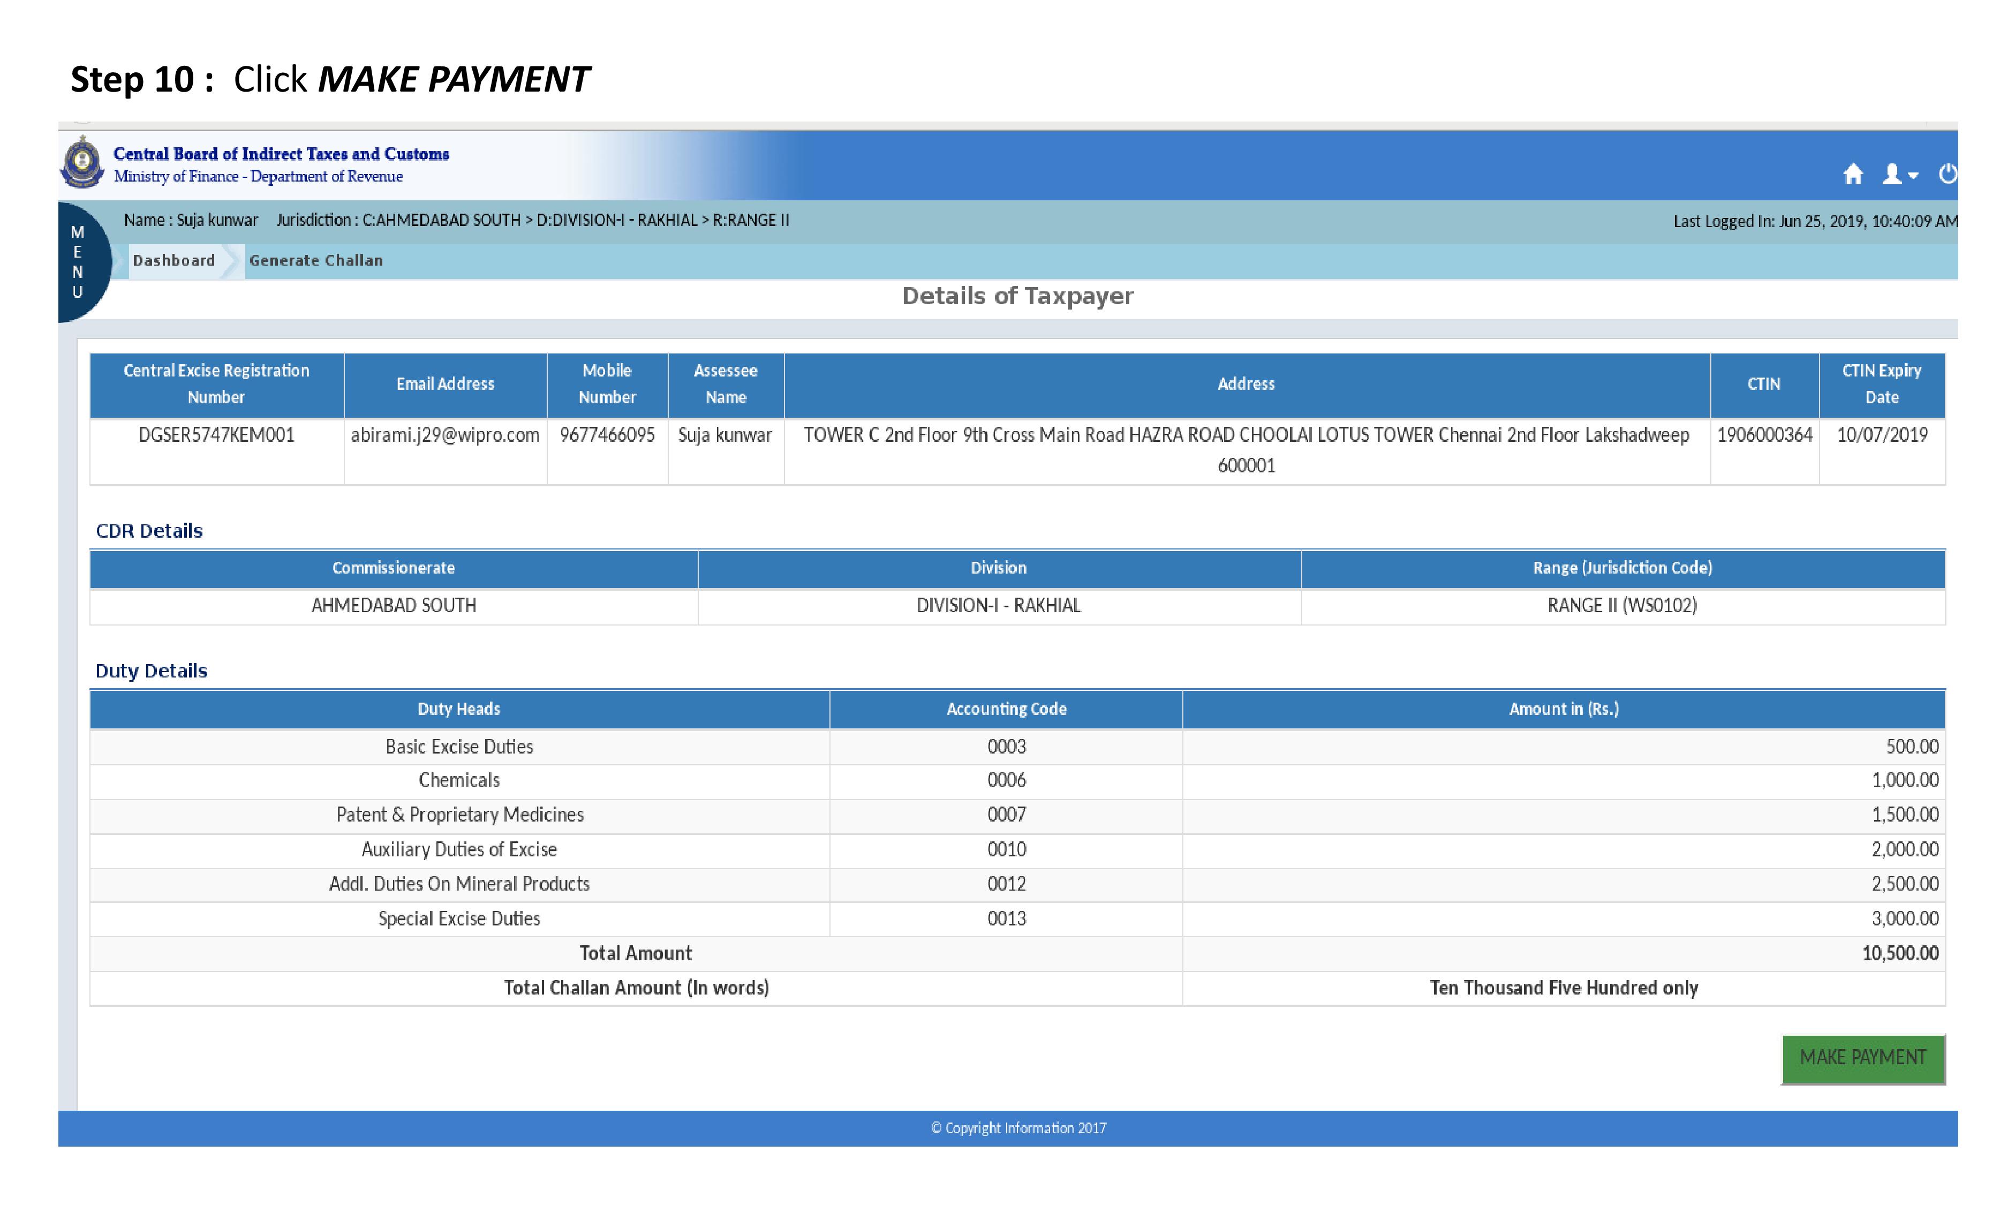The height and width of the screenshot is (1205, 2008).
Task: Click the Jurisdiction path text
Action: [x=532, y=221]
